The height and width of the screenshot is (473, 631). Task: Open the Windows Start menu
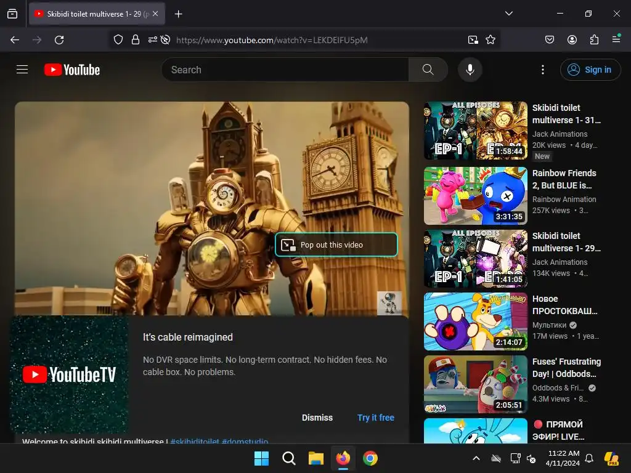coord(261,458)
